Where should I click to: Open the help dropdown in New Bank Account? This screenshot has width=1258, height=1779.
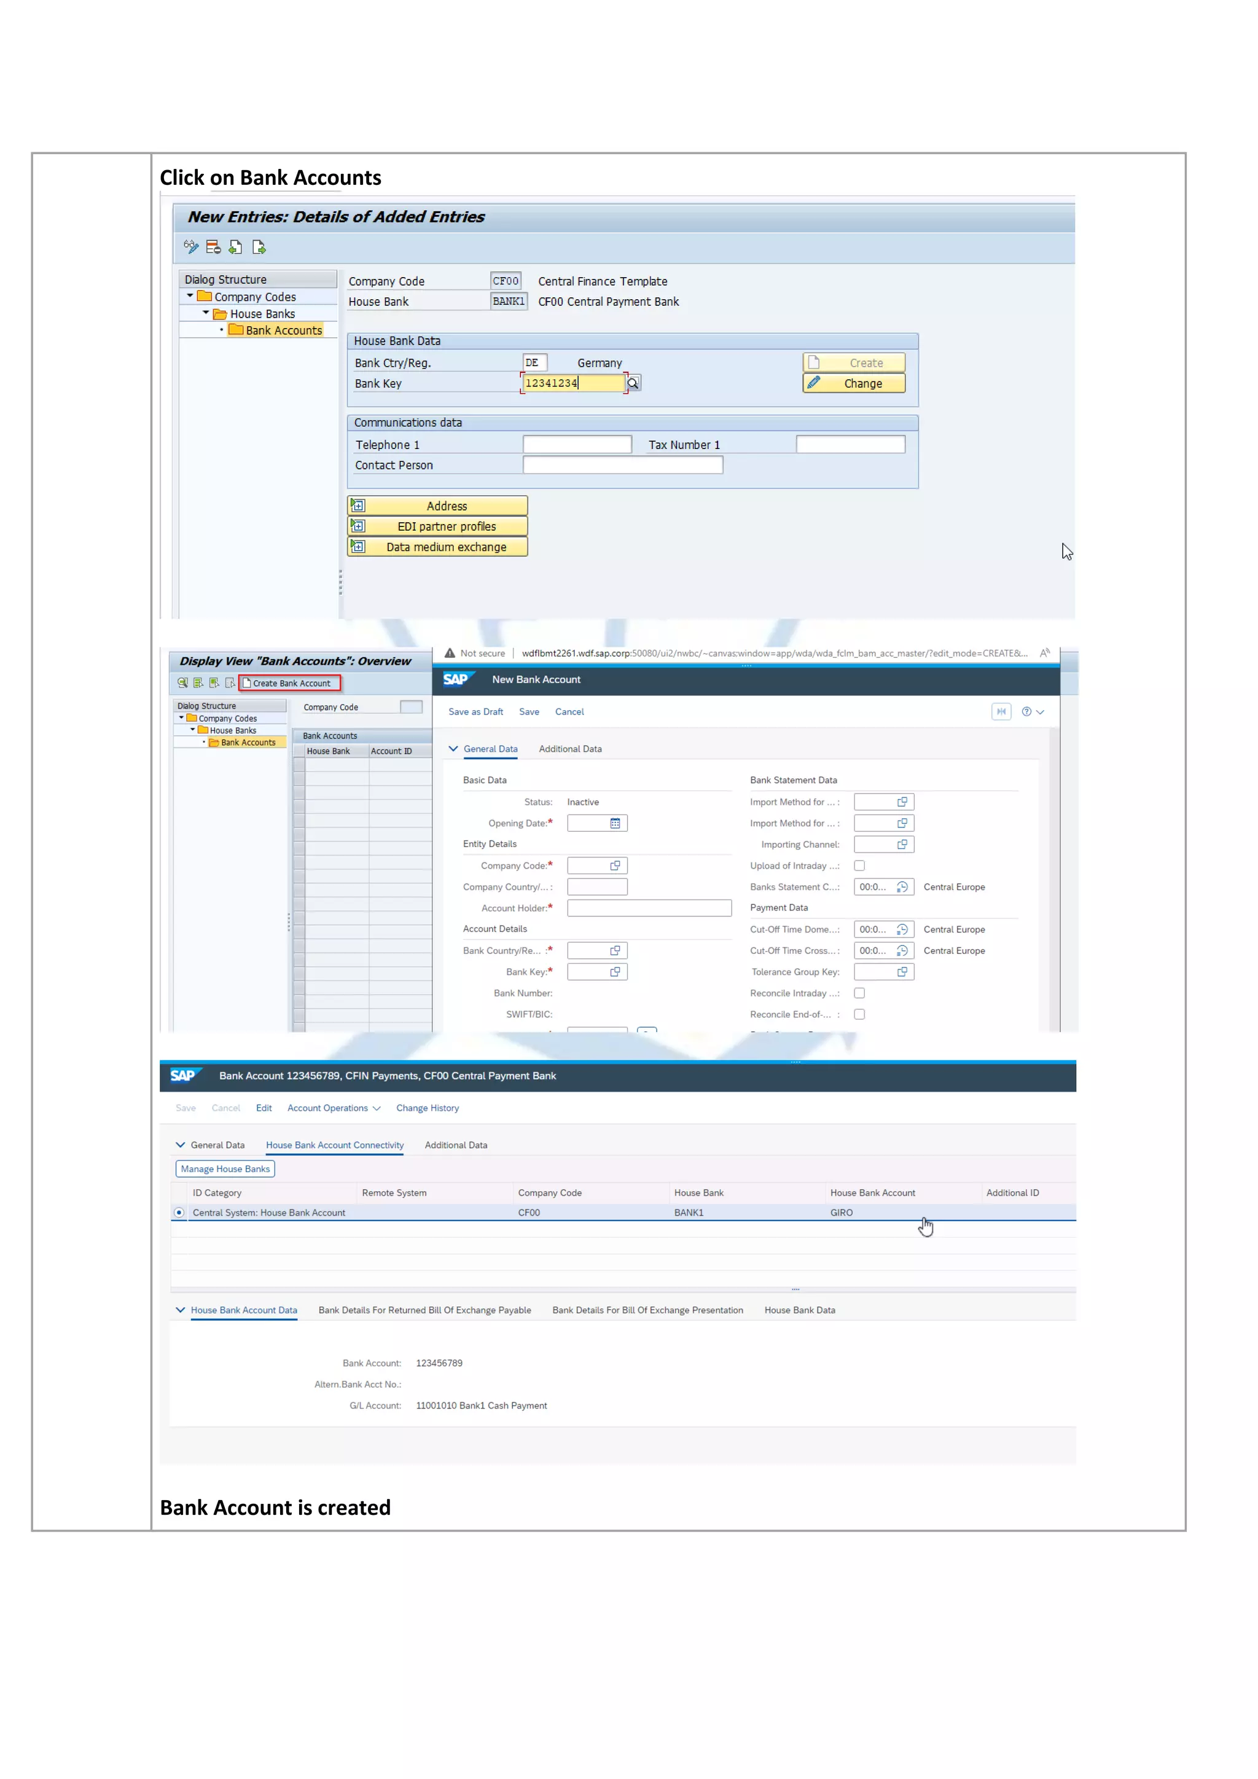coord(1033,711)
